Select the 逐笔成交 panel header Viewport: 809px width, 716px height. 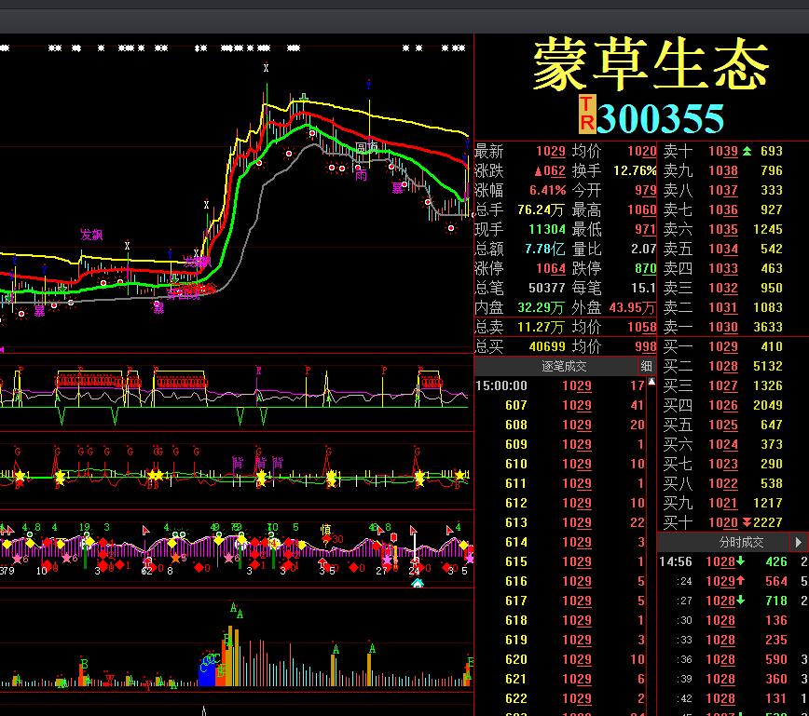564,366
